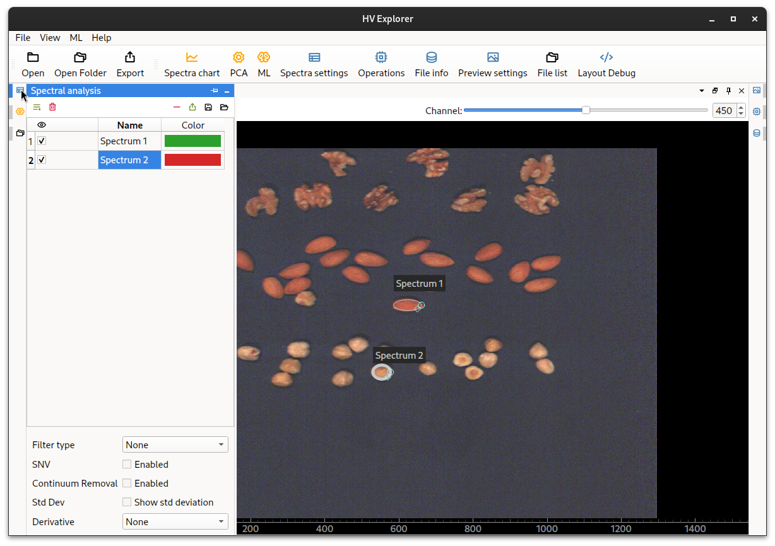Image resolution: width=775 pixels, height=546 pixels.
Task: Click the right sidebar file info database icon
Action: click(x=757, y=133)
